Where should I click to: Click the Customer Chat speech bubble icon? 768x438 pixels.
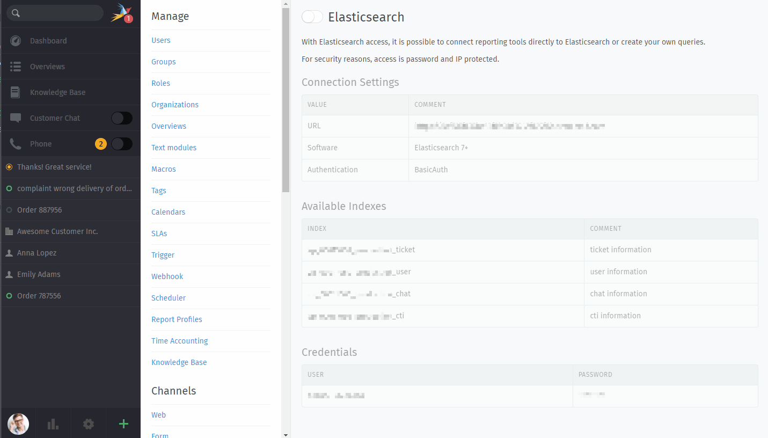pyautogui.click(x=16, y=118)
